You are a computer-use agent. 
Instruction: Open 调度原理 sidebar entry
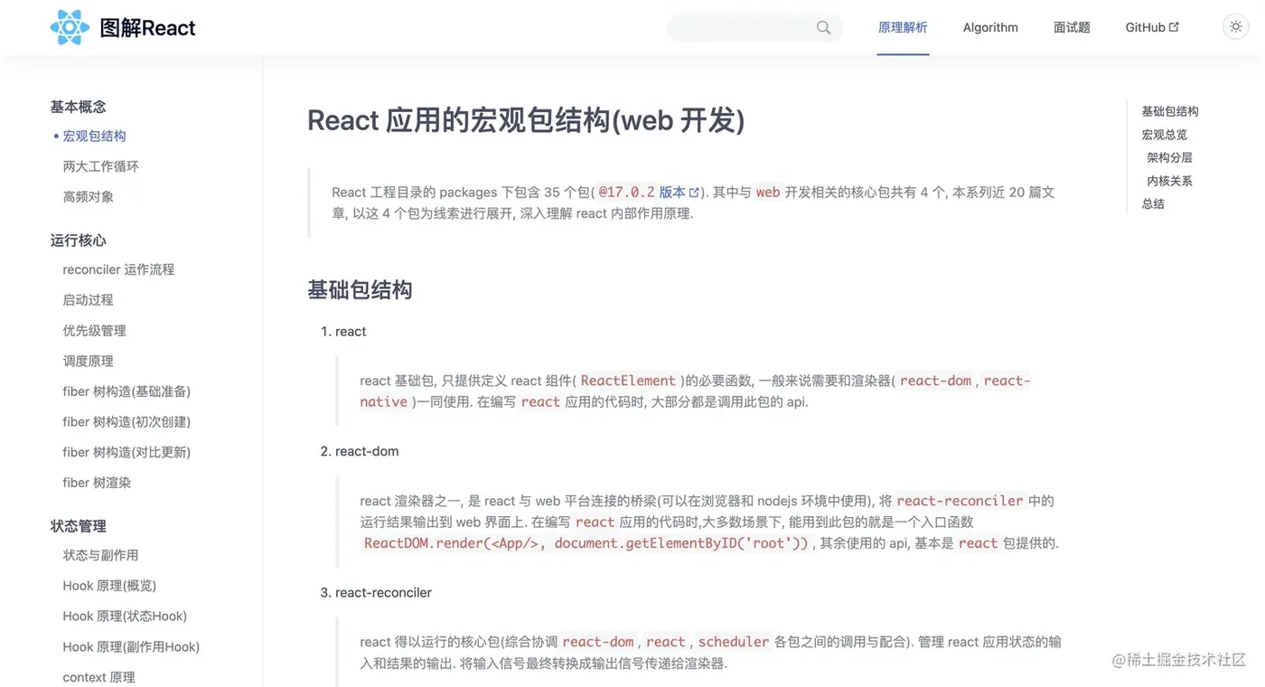[88, 361]
